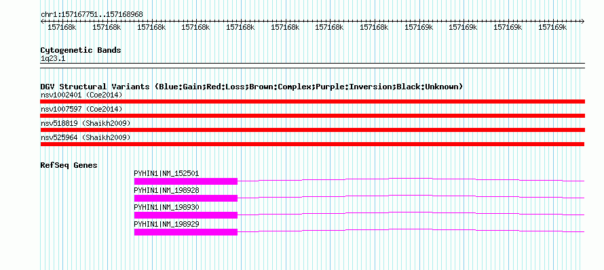Select the Cytogenetic Bands track title
Image resolution: width=604 pixels, height=270 pixels.
81,50
